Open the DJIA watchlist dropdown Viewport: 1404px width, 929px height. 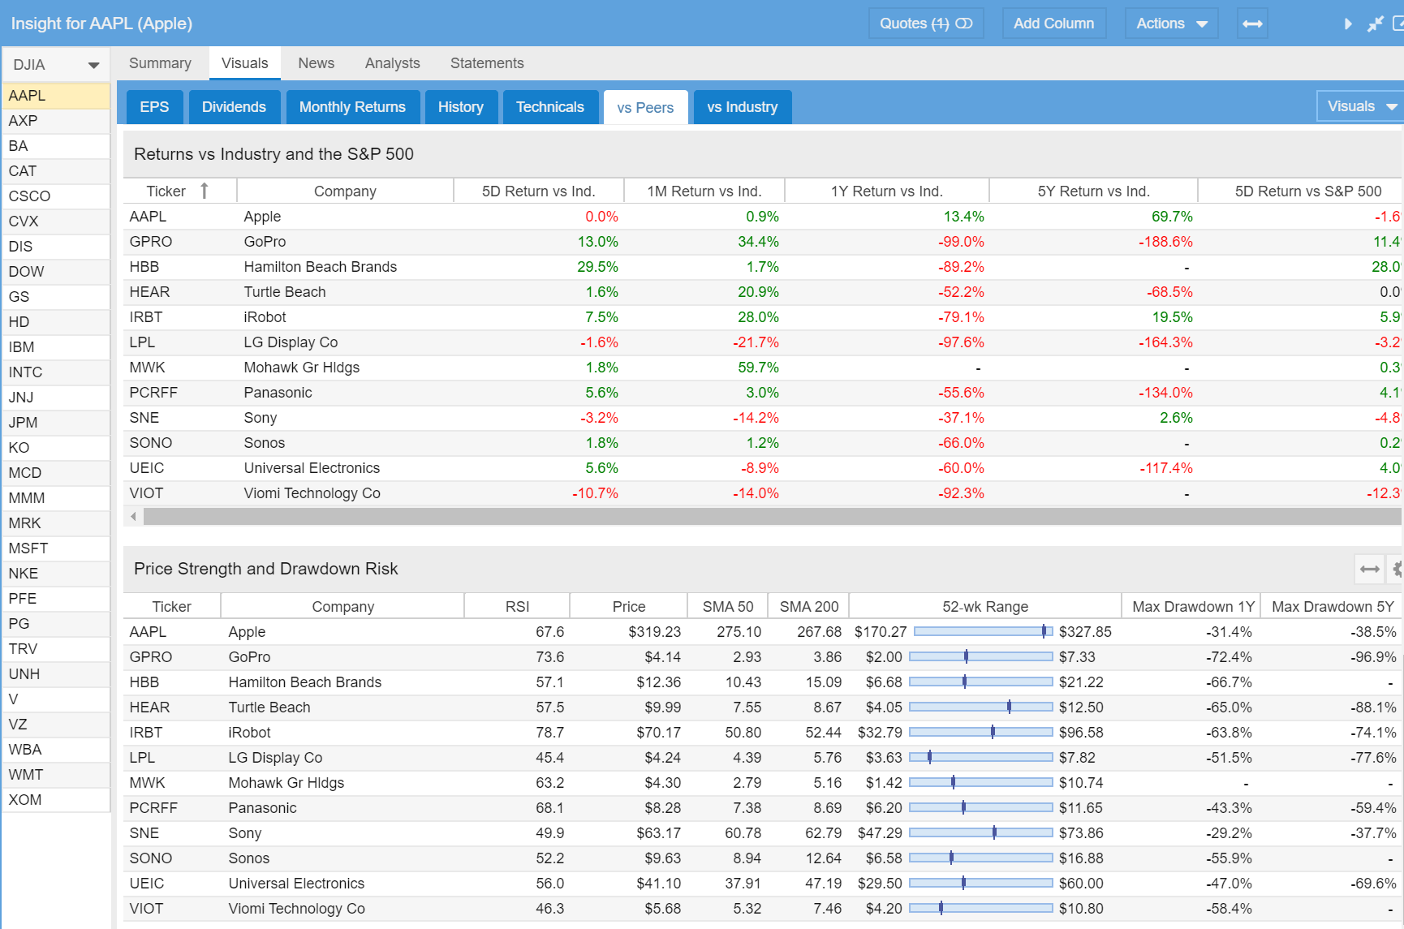[56, 65]
